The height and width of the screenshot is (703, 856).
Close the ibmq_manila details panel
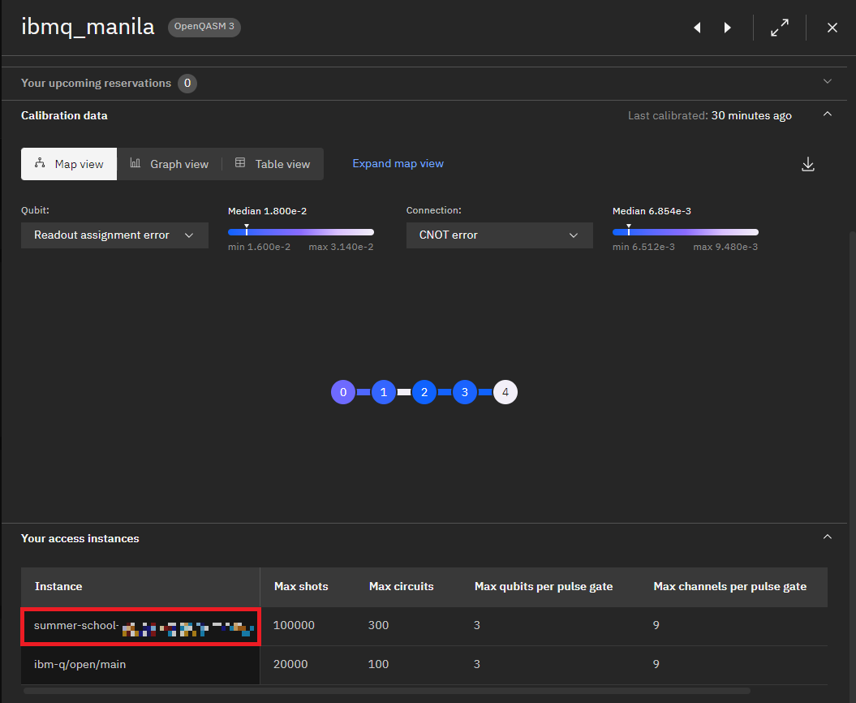[832, 28]
